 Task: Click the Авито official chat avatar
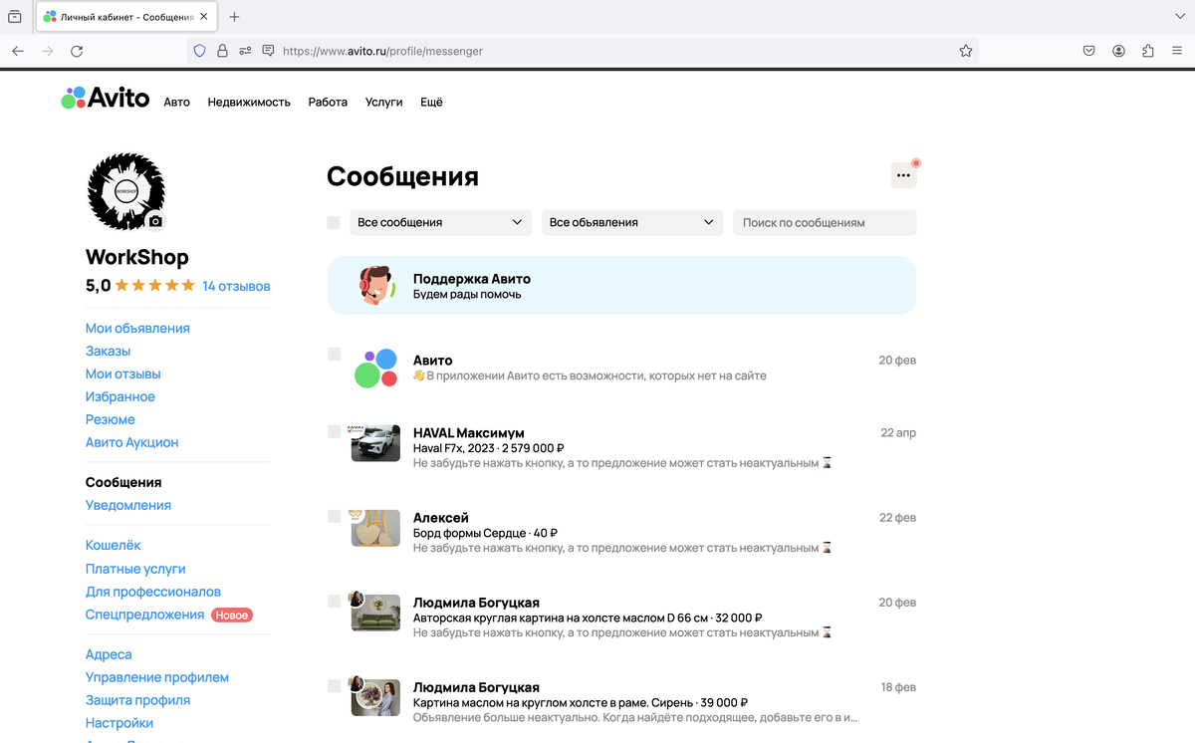pos(374,369)
